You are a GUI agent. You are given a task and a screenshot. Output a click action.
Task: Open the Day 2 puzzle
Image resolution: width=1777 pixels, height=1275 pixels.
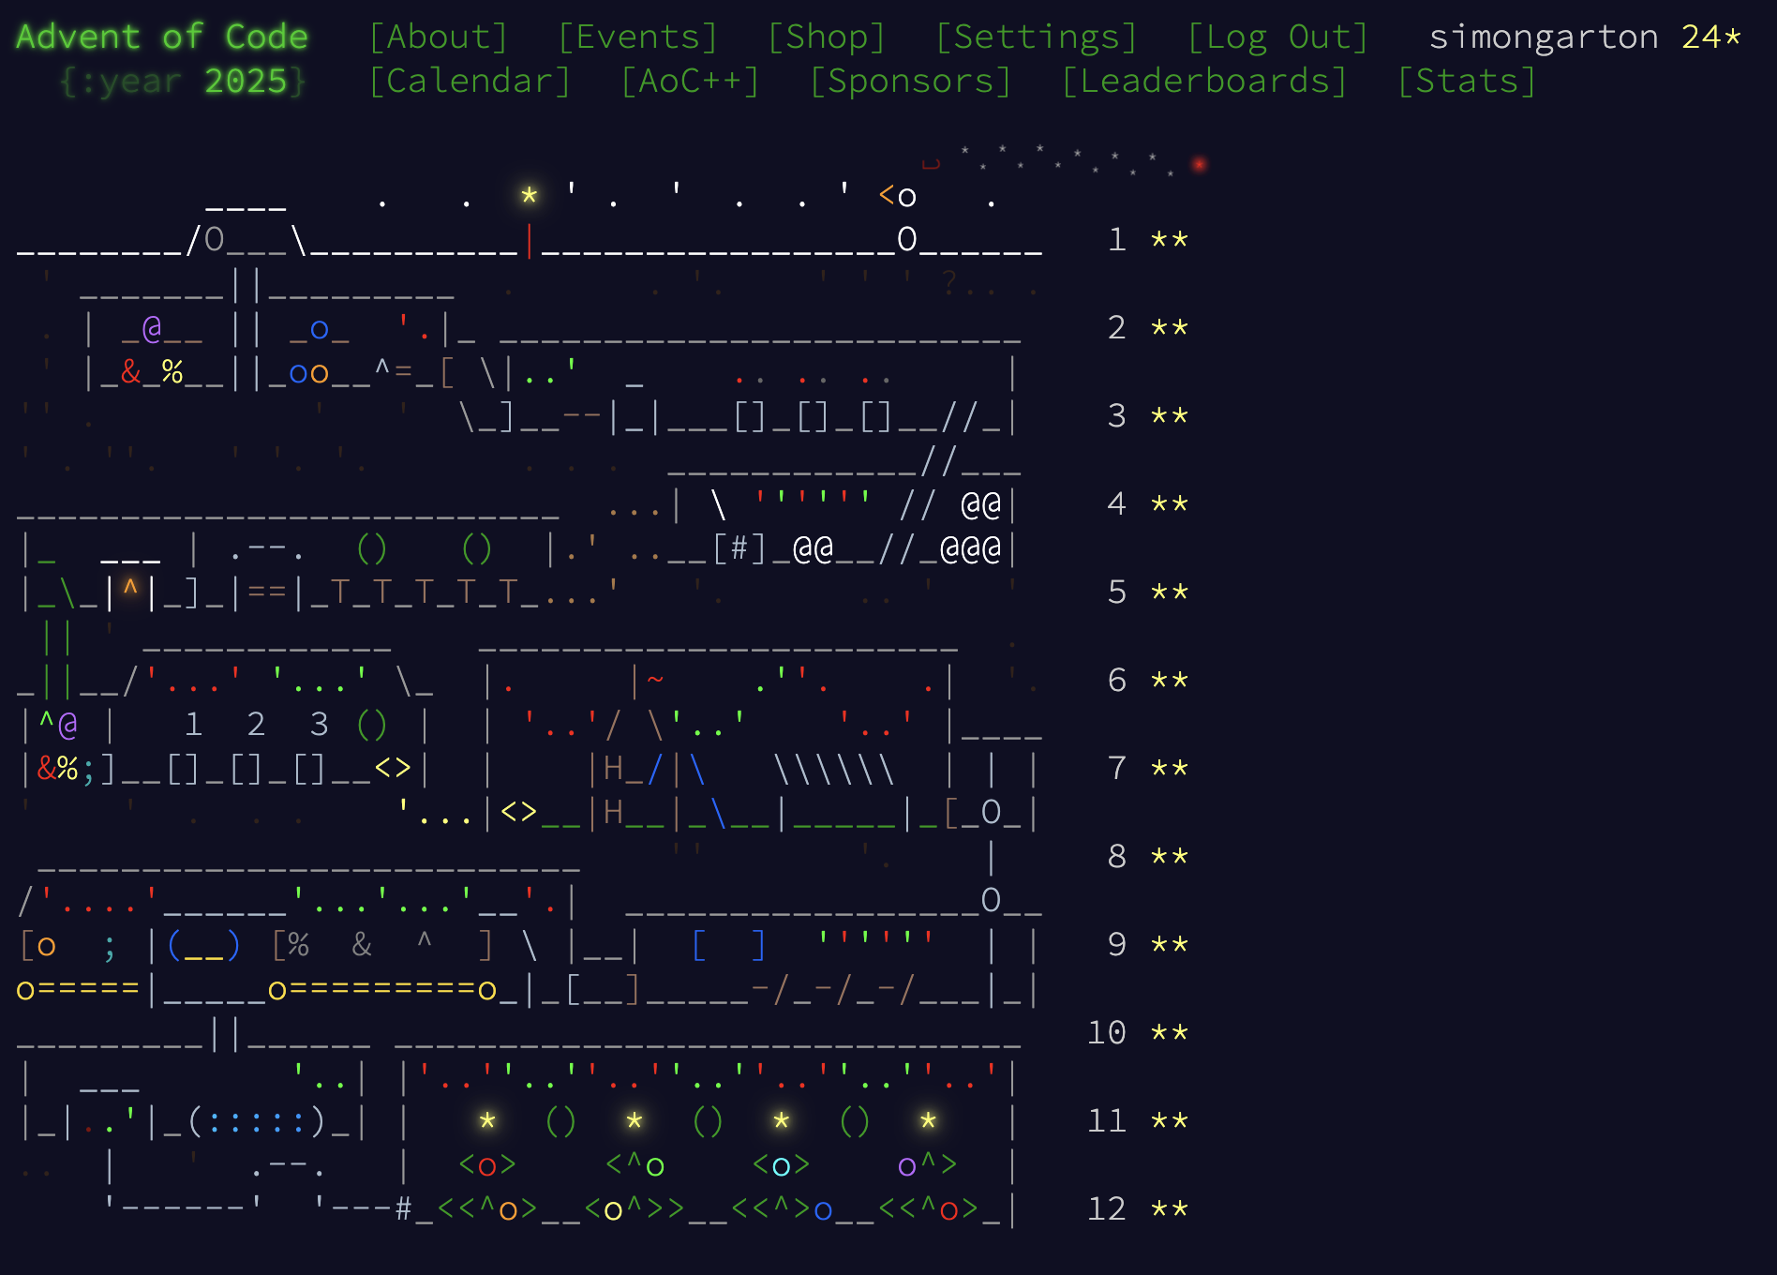tap(603, 328)
